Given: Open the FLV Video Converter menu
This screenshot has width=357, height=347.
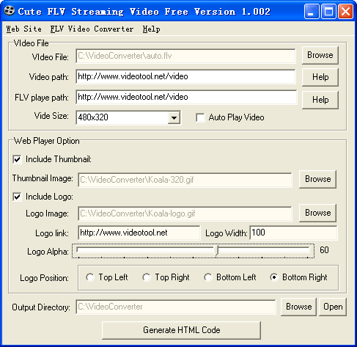Looking at the screenshot, I should tap(92, 29).
